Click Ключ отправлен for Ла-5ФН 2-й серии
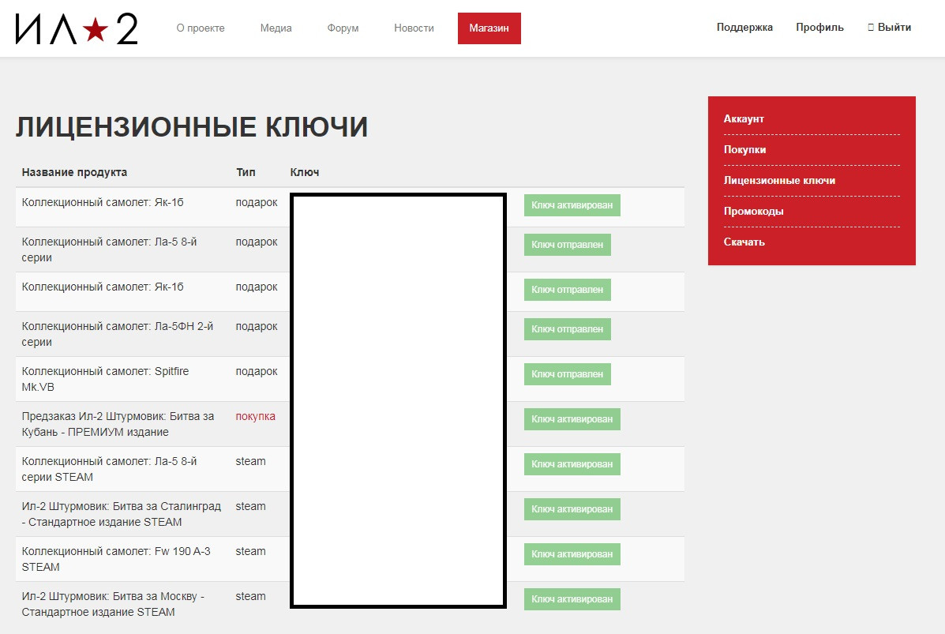This screenshot has width=945, height=634. (567, 329)
